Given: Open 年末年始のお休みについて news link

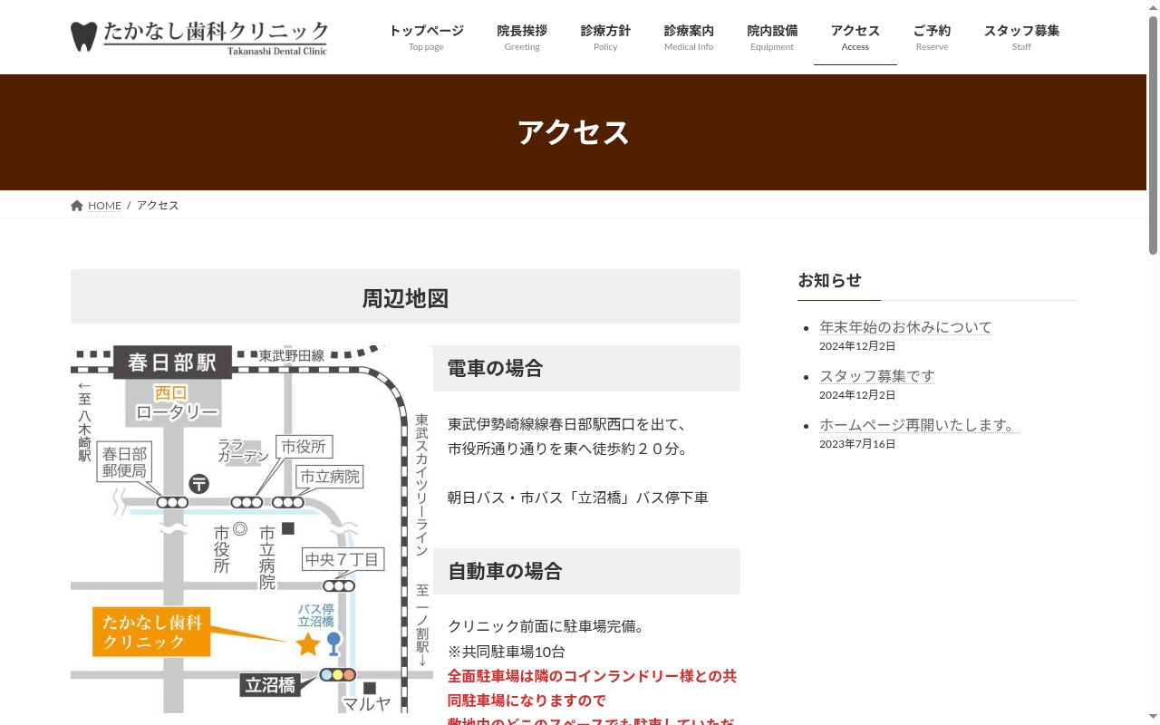Looking at the screenshot, I should [x=905, y=327].
